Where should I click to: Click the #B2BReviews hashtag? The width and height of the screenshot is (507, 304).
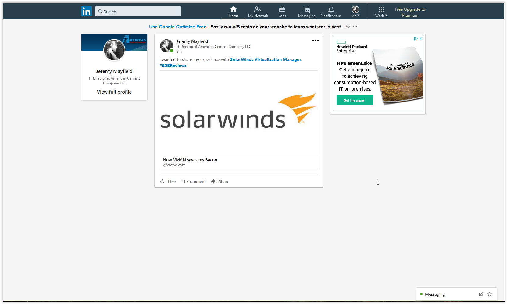(x=173, y=66)
